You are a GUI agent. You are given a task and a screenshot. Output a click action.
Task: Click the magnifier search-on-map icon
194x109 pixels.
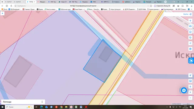pyautogui.click(x=190, y=87)
